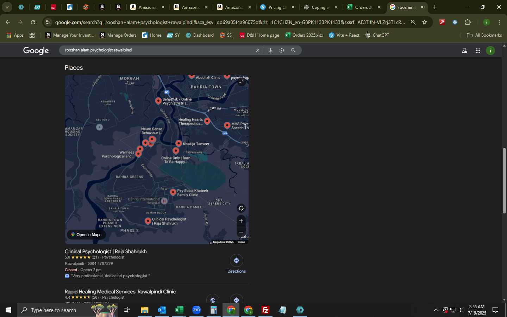Clear the Google search box text
The width and height of the screenshot is (507, 317).
(x=258, y=50)
